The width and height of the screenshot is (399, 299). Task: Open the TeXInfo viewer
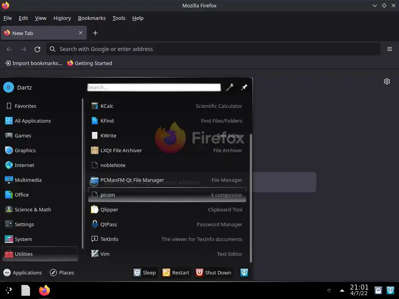tap(167, 239)
